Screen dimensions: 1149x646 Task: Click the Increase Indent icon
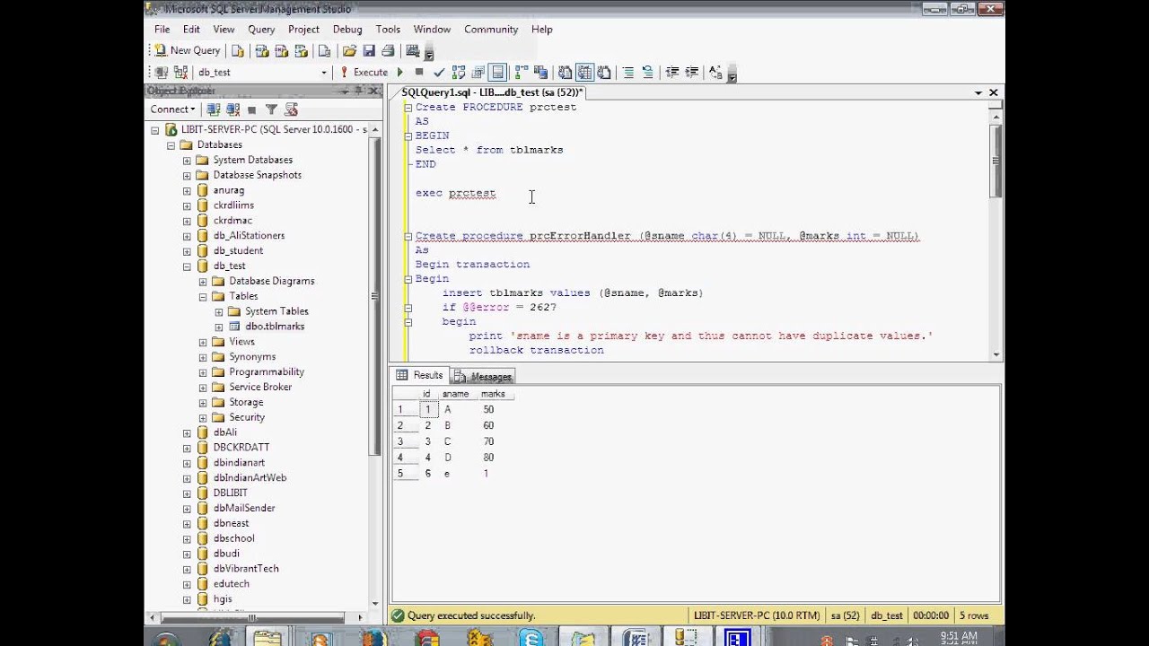[691, 72]
